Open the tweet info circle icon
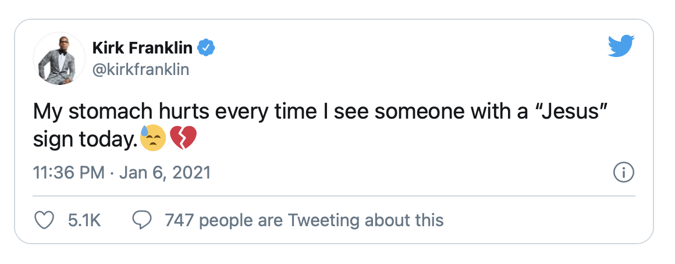The height and width of the screenshot is (264, 675). point(624,173)
